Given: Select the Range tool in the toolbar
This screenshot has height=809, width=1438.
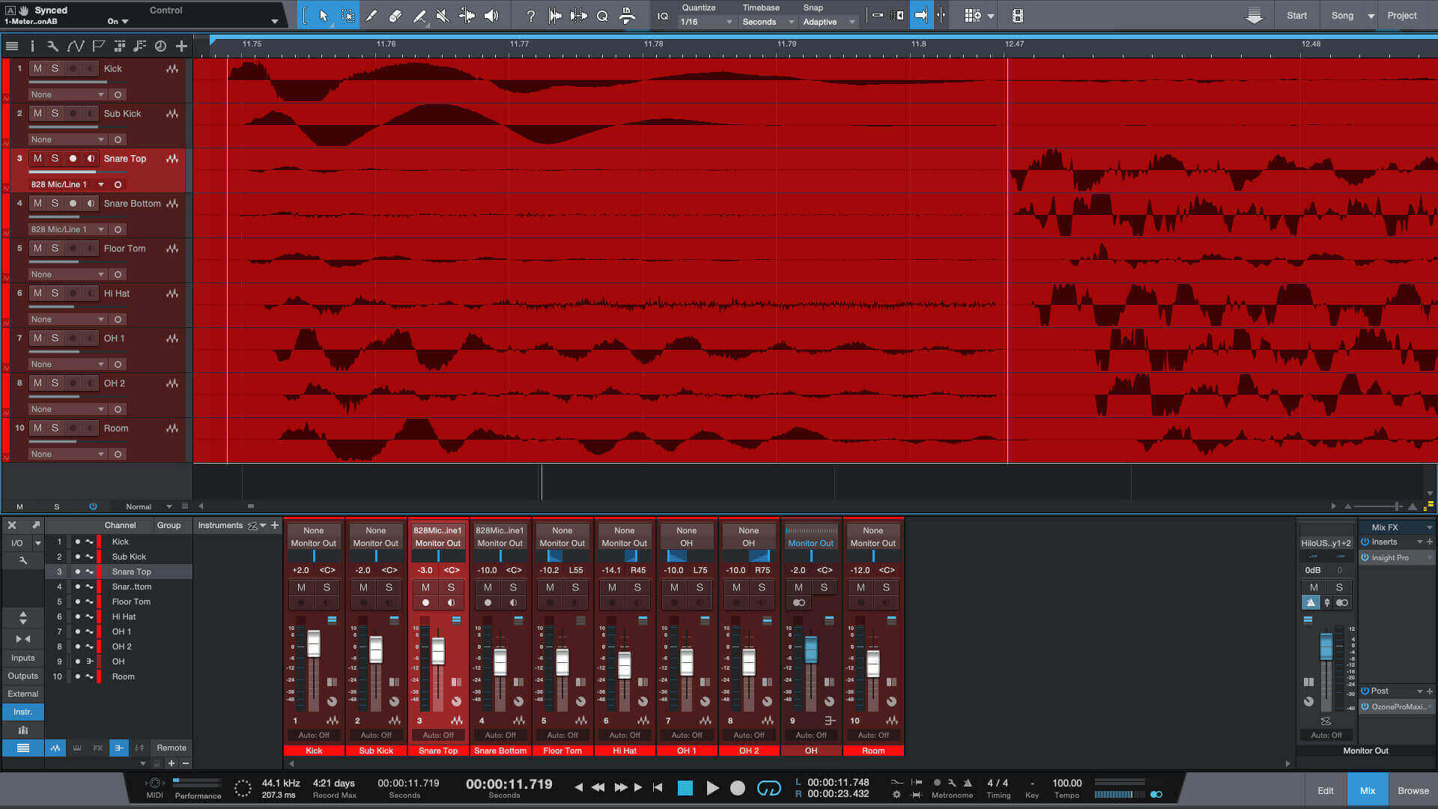Looking at the screenshot, I should (348, 15).
